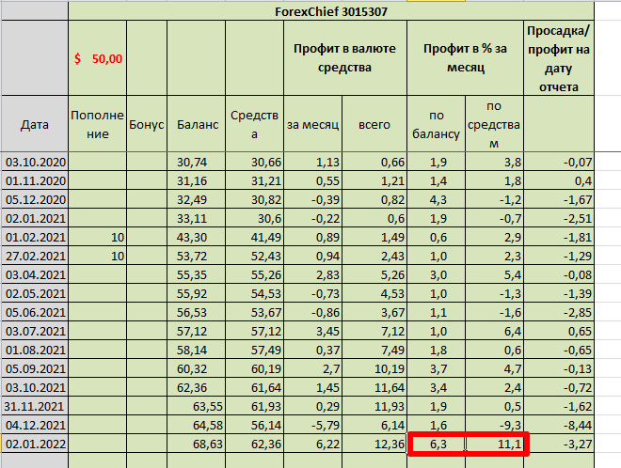Viewport: 621px width, 468px height.
Task: Click funds value 30,6 in 02.01.2021 row
Action: click(x=254, y=218)
